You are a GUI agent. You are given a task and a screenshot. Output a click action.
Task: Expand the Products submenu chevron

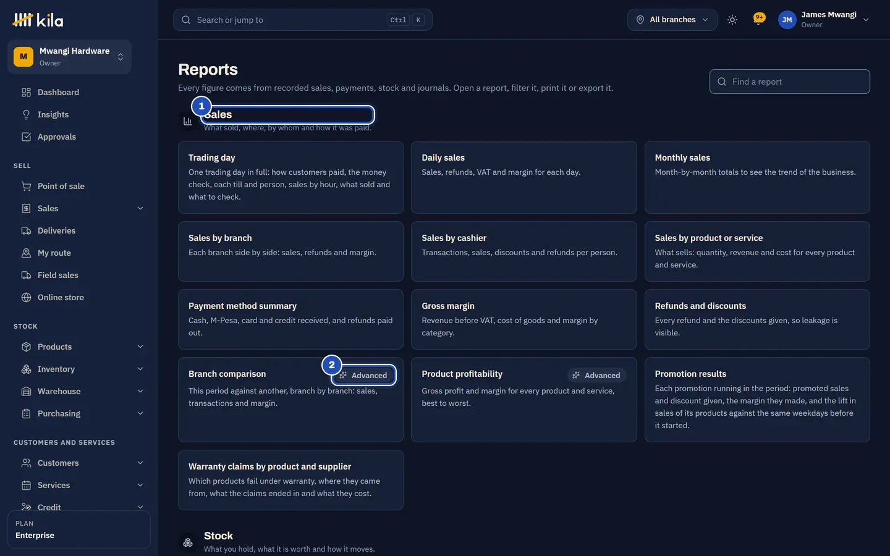[x=140, y=347]
